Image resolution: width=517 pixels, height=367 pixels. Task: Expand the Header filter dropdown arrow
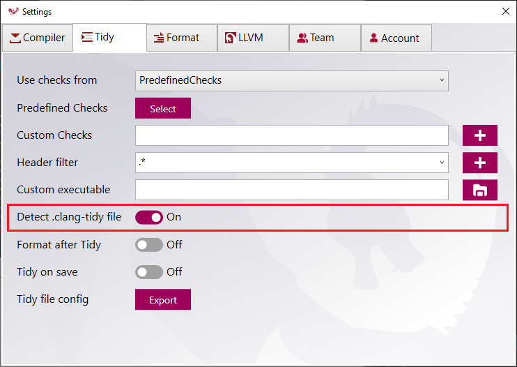(442, 163)
